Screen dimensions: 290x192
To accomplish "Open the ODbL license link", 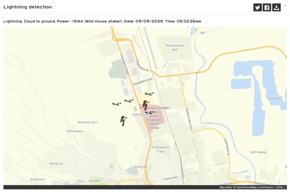I will coord(281,187).
